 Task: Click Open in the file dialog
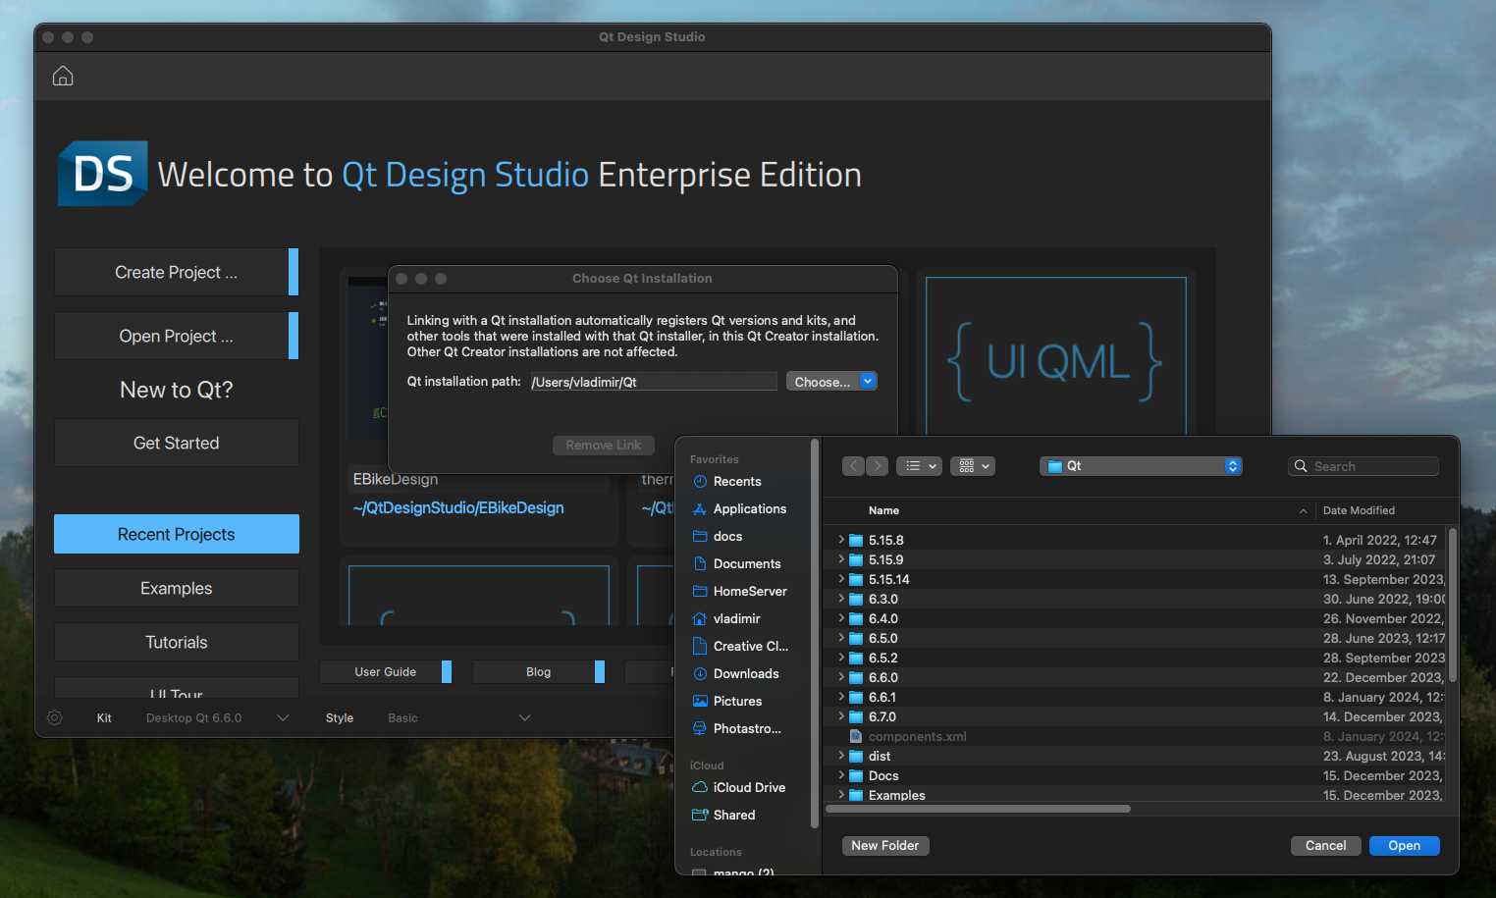coord(1405,846)
